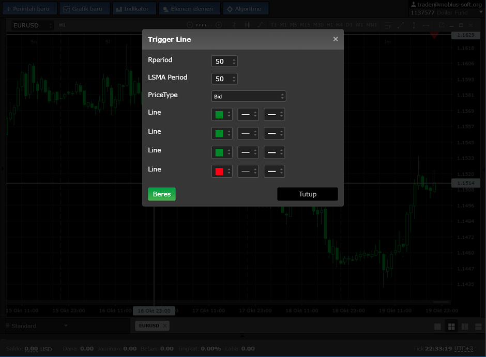Expand the bottom panel arrow handle
The width and height of the screenshot is (486, 357).
[x=242, y=336]
